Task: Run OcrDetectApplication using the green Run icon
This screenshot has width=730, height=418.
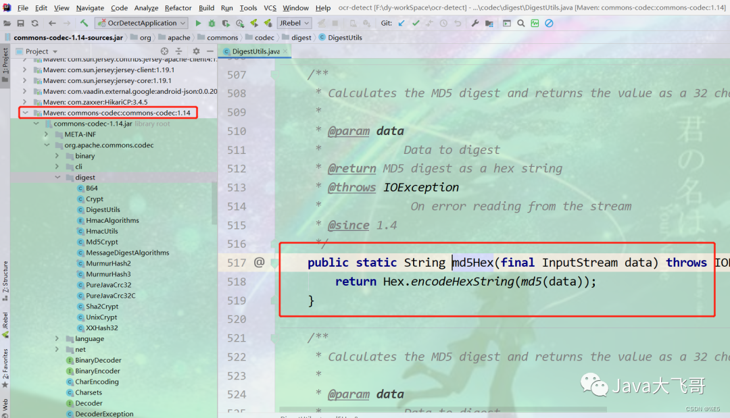Action: (198, 22)
